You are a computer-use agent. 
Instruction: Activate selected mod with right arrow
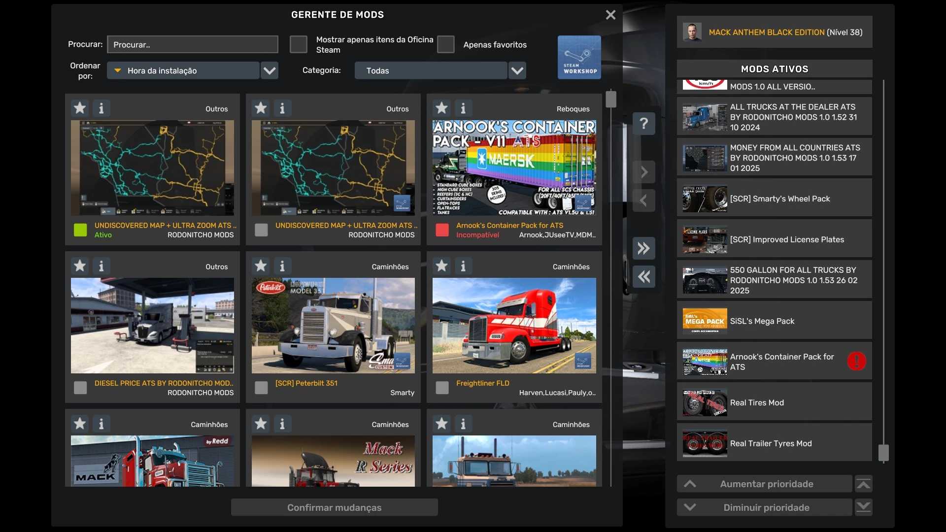643,172
